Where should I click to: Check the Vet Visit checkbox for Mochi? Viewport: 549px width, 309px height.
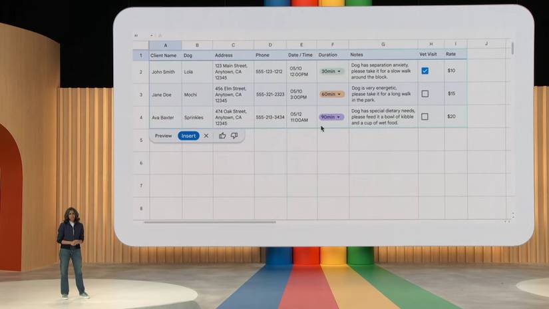(x=425, y=93)
